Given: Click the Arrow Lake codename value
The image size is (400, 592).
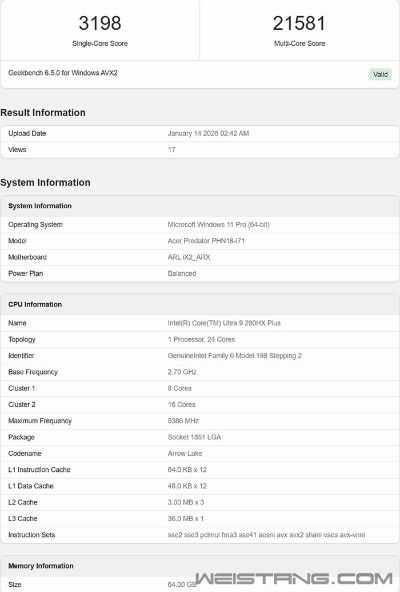Looking at the screenshot, I should pyautogui.click(x=185, y=454).
